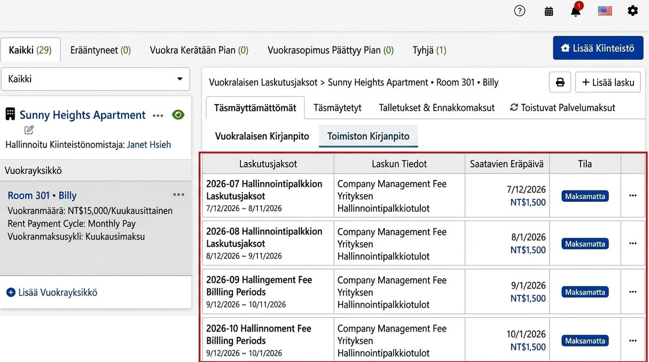Click the Vuokrayksikkö section heading
The height and width of the screenshot is (362, 649).
point(33,170)
